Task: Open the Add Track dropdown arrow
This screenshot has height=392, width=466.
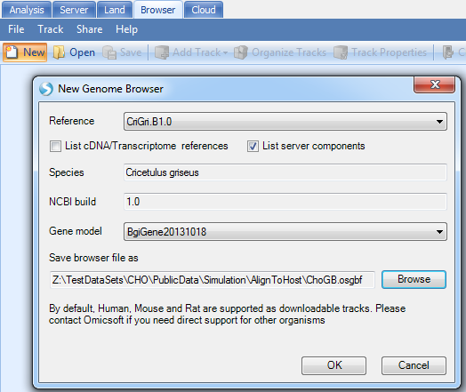Action: pyautogui.click(x=225, y=52)
